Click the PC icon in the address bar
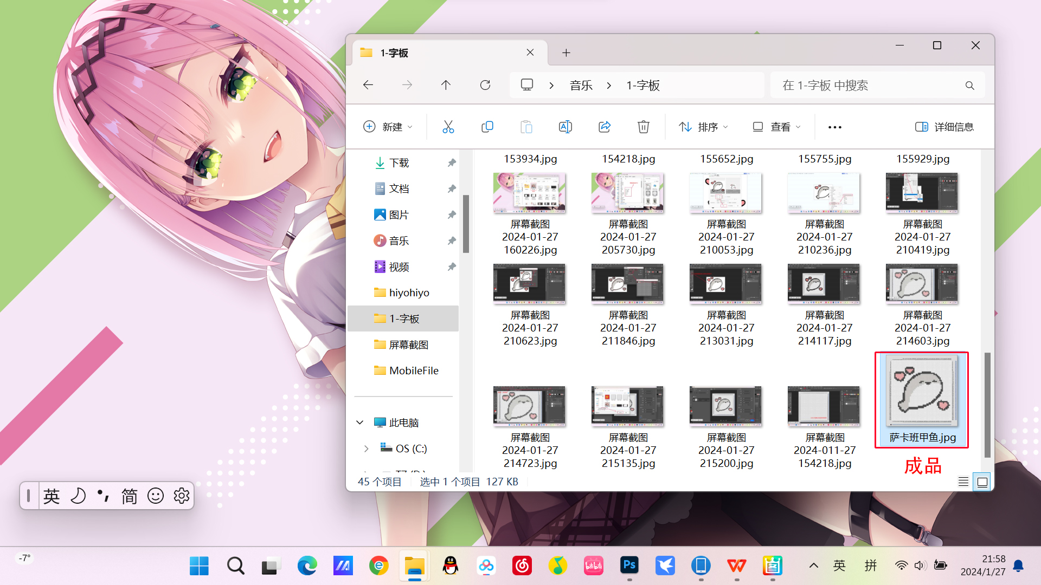Image resolution: width=1041 pixels, height=585 pixels. pyautogui.click(x=527, y=85)
